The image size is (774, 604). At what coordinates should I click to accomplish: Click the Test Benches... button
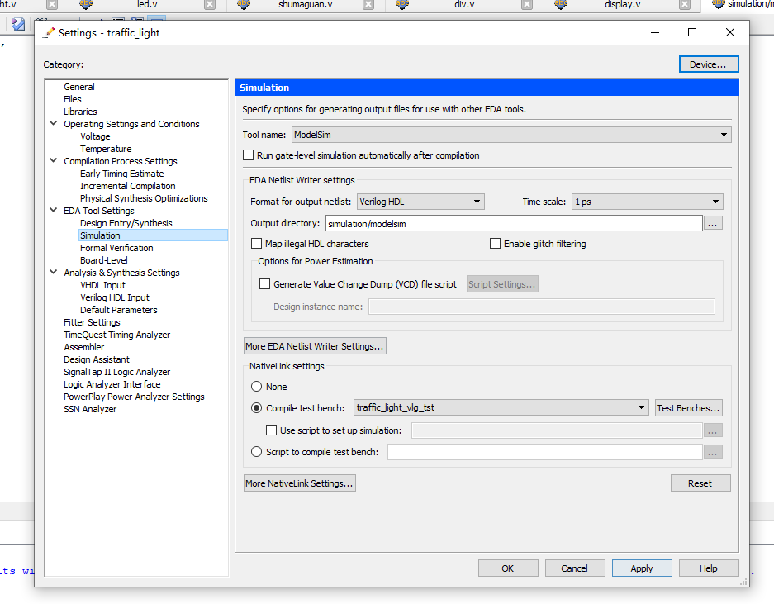688,408
